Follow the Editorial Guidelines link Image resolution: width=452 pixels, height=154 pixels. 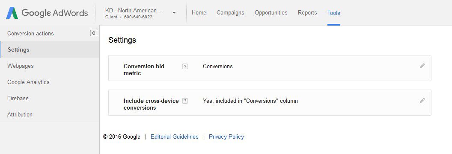click(175, 137)
